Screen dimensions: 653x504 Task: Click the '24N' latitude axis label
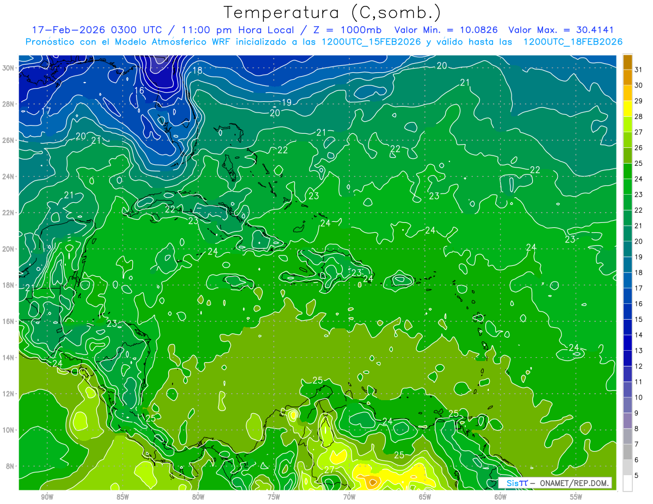pos(9,177)
